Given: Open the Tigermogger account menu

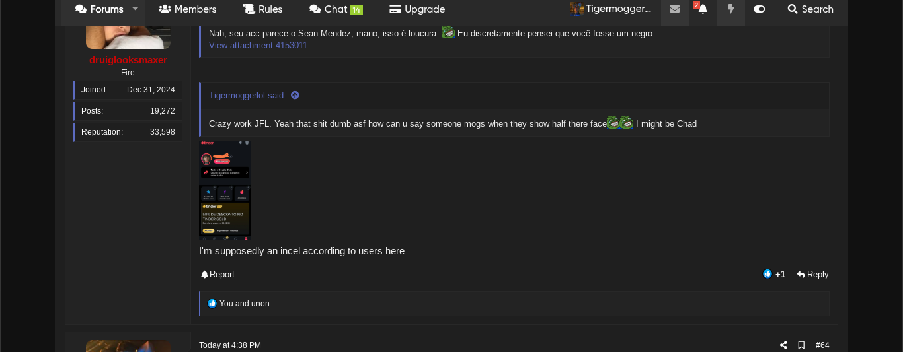Looking at the screenshot, I should (611, 9).
